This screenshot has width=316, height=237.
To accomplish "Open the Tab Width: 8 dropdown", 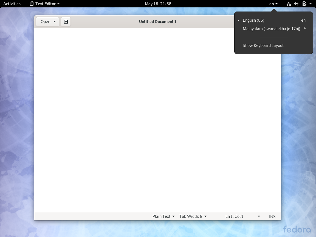I will pos(193,216).
